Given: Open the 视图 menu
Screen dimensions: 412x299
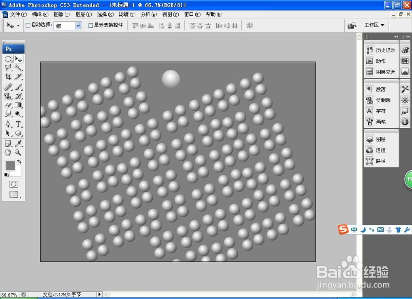Looking at the screenshot, I should point(170,14).
